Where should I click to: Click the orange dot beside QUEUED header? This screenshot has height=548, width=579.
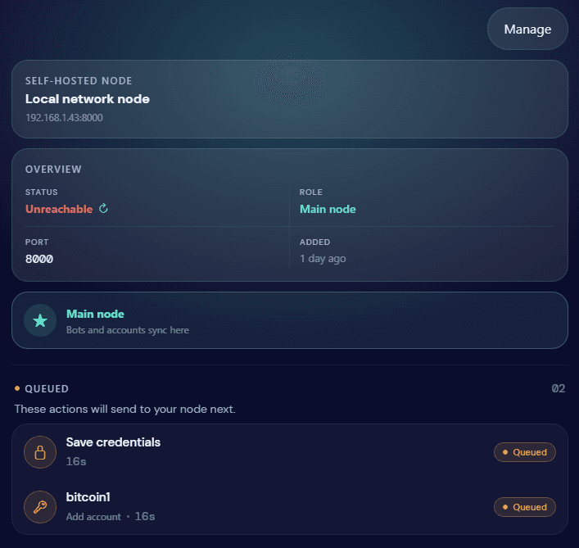click(x=17, y=388)
